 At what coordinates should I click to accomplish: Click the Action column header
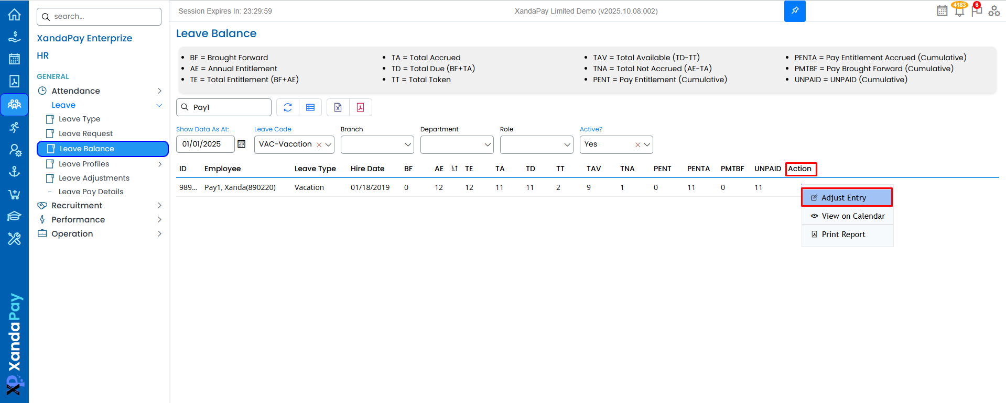(x=800, y=169)
